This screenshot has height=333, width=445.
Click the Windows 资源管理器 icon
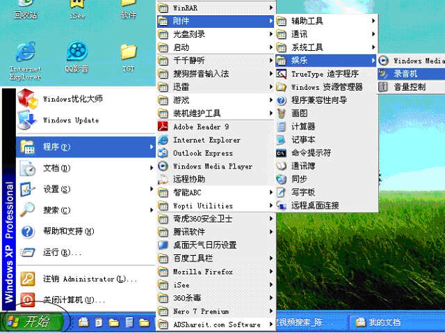[x=281, y=87]
